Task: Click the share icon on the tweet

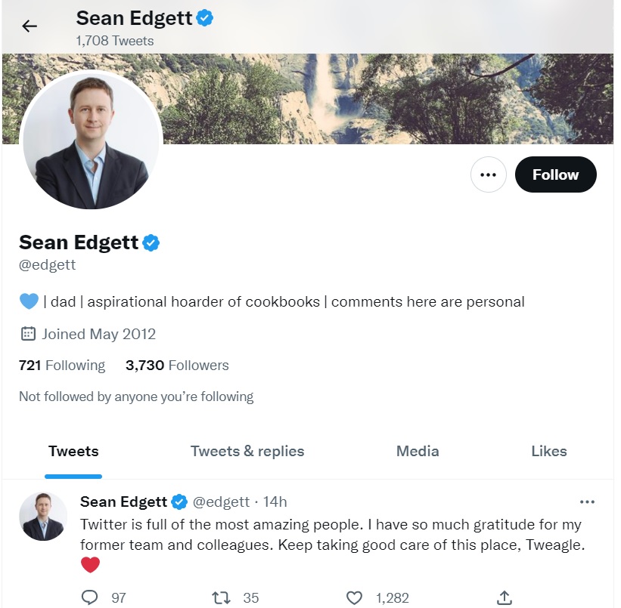Action: [x=505, y=597]
